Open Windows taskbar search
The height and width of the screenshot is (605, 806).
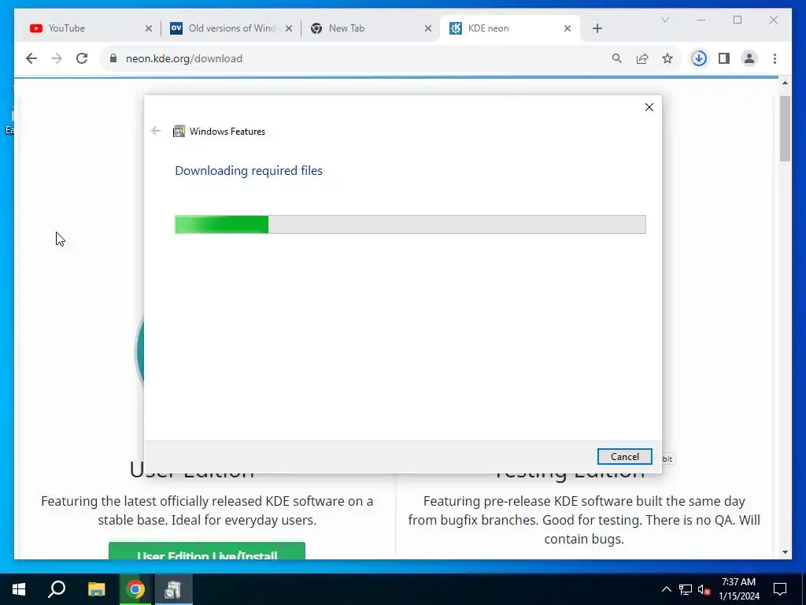point(57,589)
